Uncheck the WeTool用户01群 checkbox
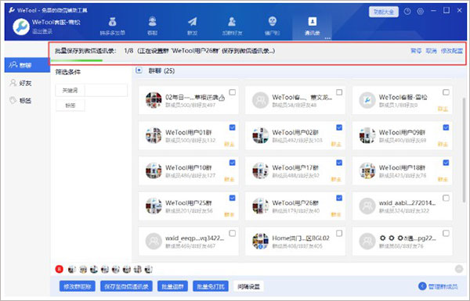The width and height of the screenshot is (470, 301). coord(232,127)
